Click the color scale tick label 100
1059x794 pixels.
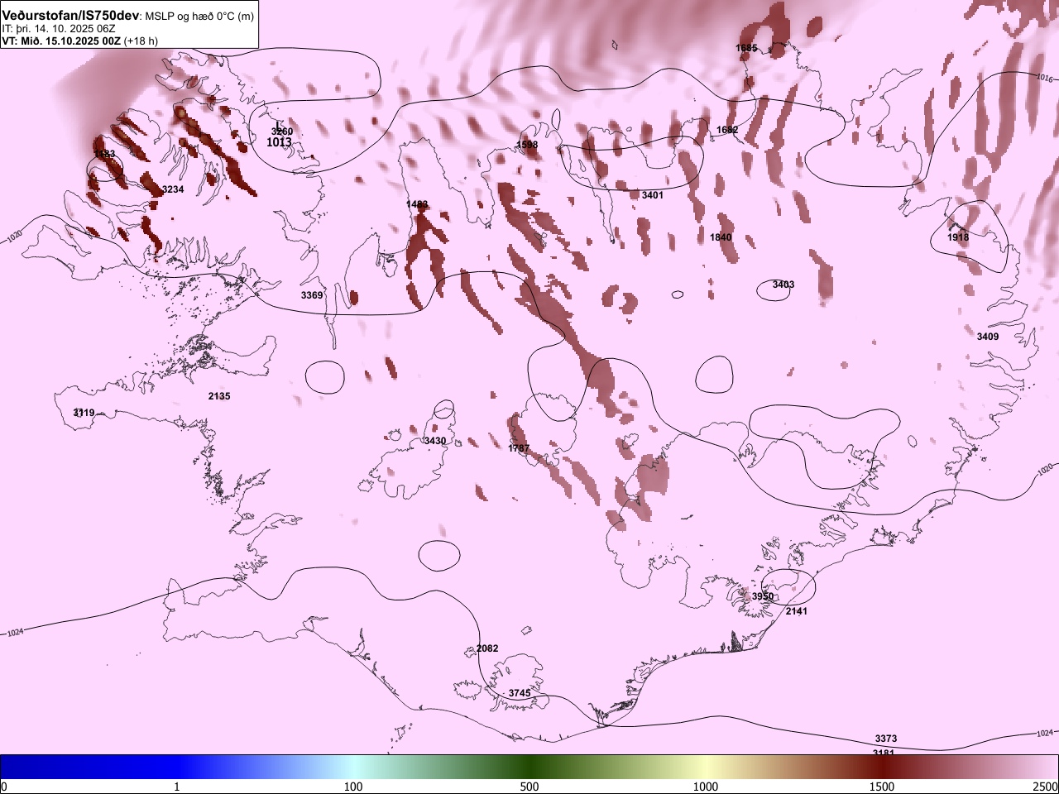tap(353, 787)
